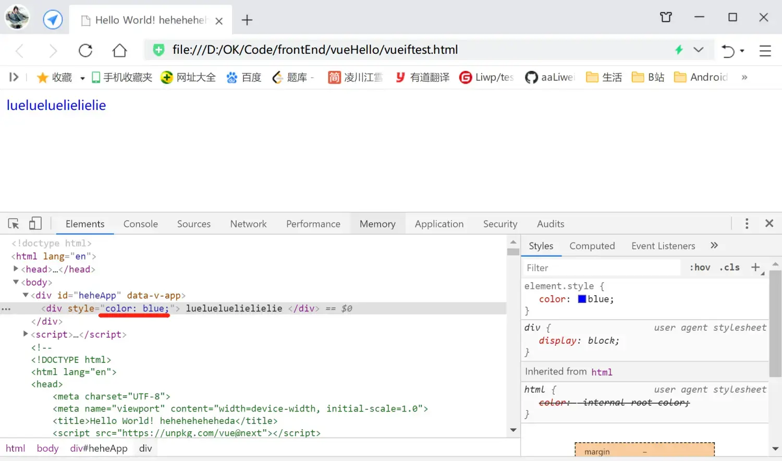The image size is (782, 461).
Task: Switch to the Memory tab
Action: pos(377,224)
